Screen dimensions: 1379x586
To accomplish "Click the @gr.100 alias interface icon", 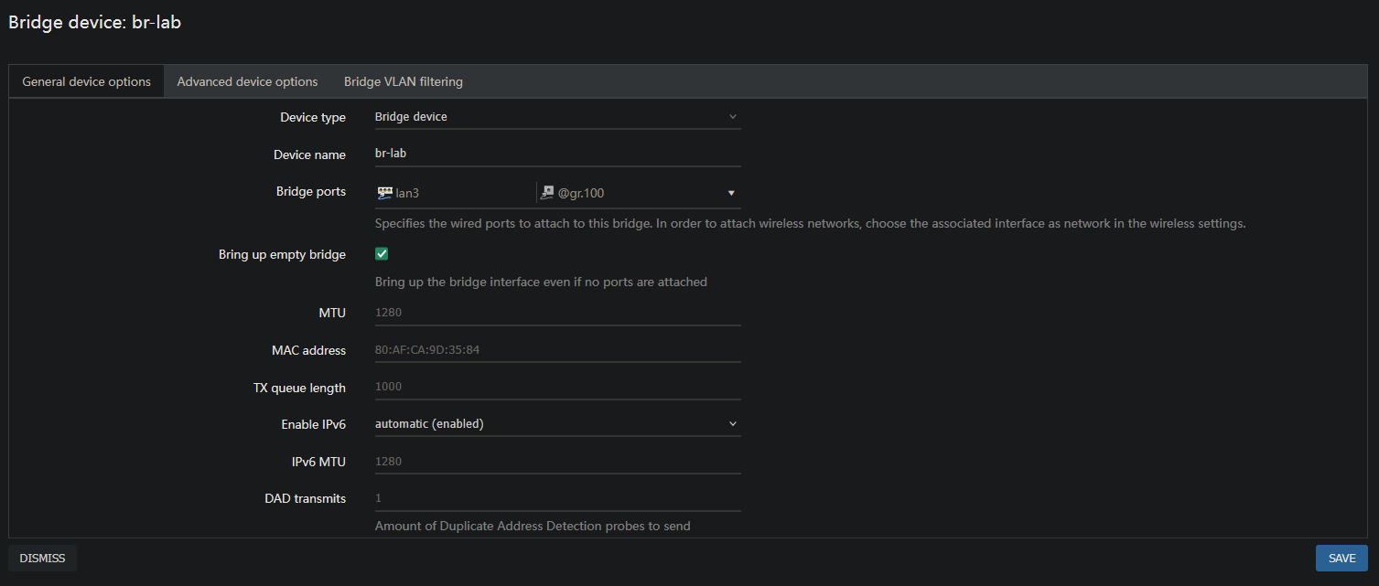I will coord(547,193).
